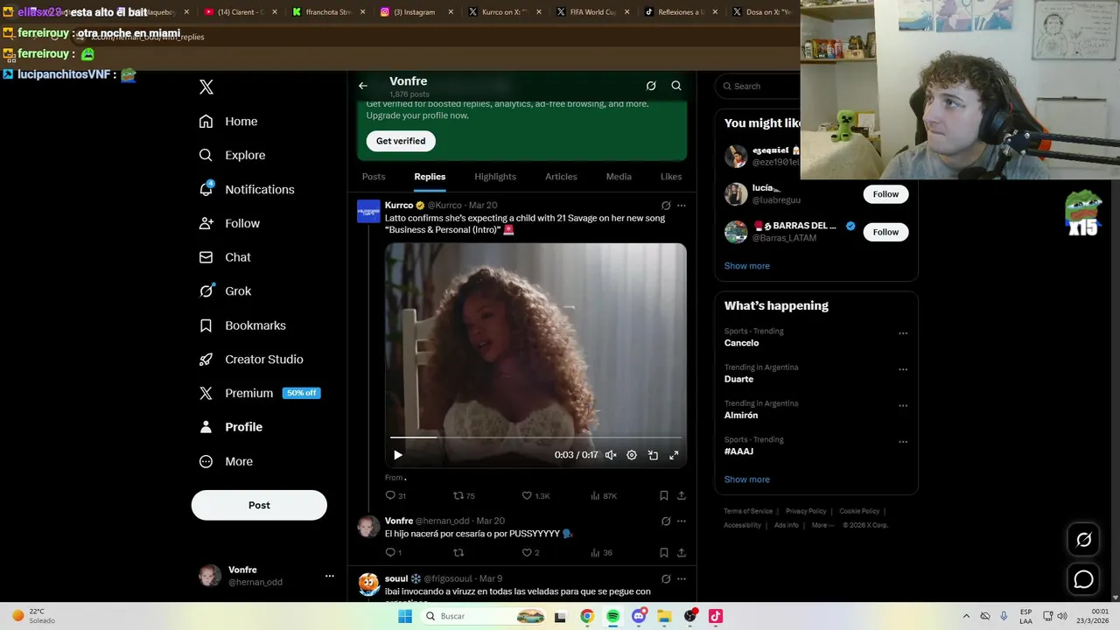The image size is (1120, 630).
Task: Click the Kurrco profile avatar
Action: 368,211
